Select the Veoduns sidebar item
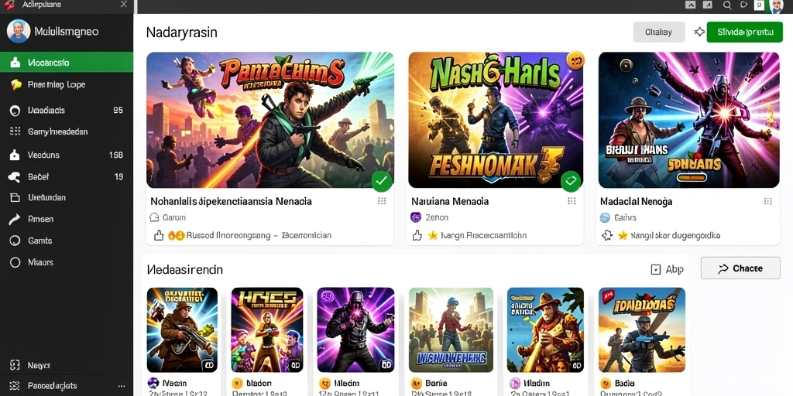 coord(67,155)
